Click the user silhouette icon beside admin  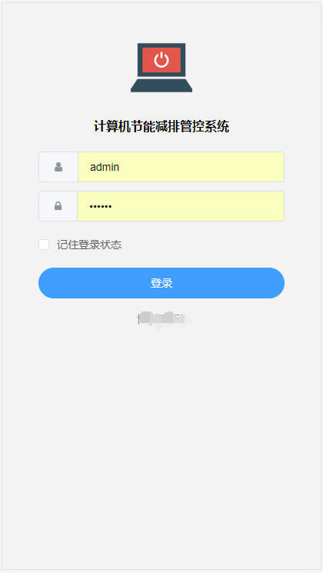58,167
